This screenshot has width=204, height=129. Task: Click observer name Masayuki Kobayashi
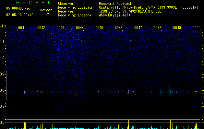click(116, 4)
